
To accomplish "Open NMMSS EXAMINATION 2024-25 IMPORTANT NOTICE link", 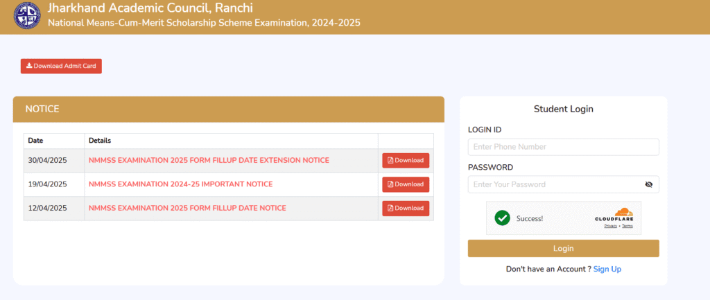I will 181,184.
